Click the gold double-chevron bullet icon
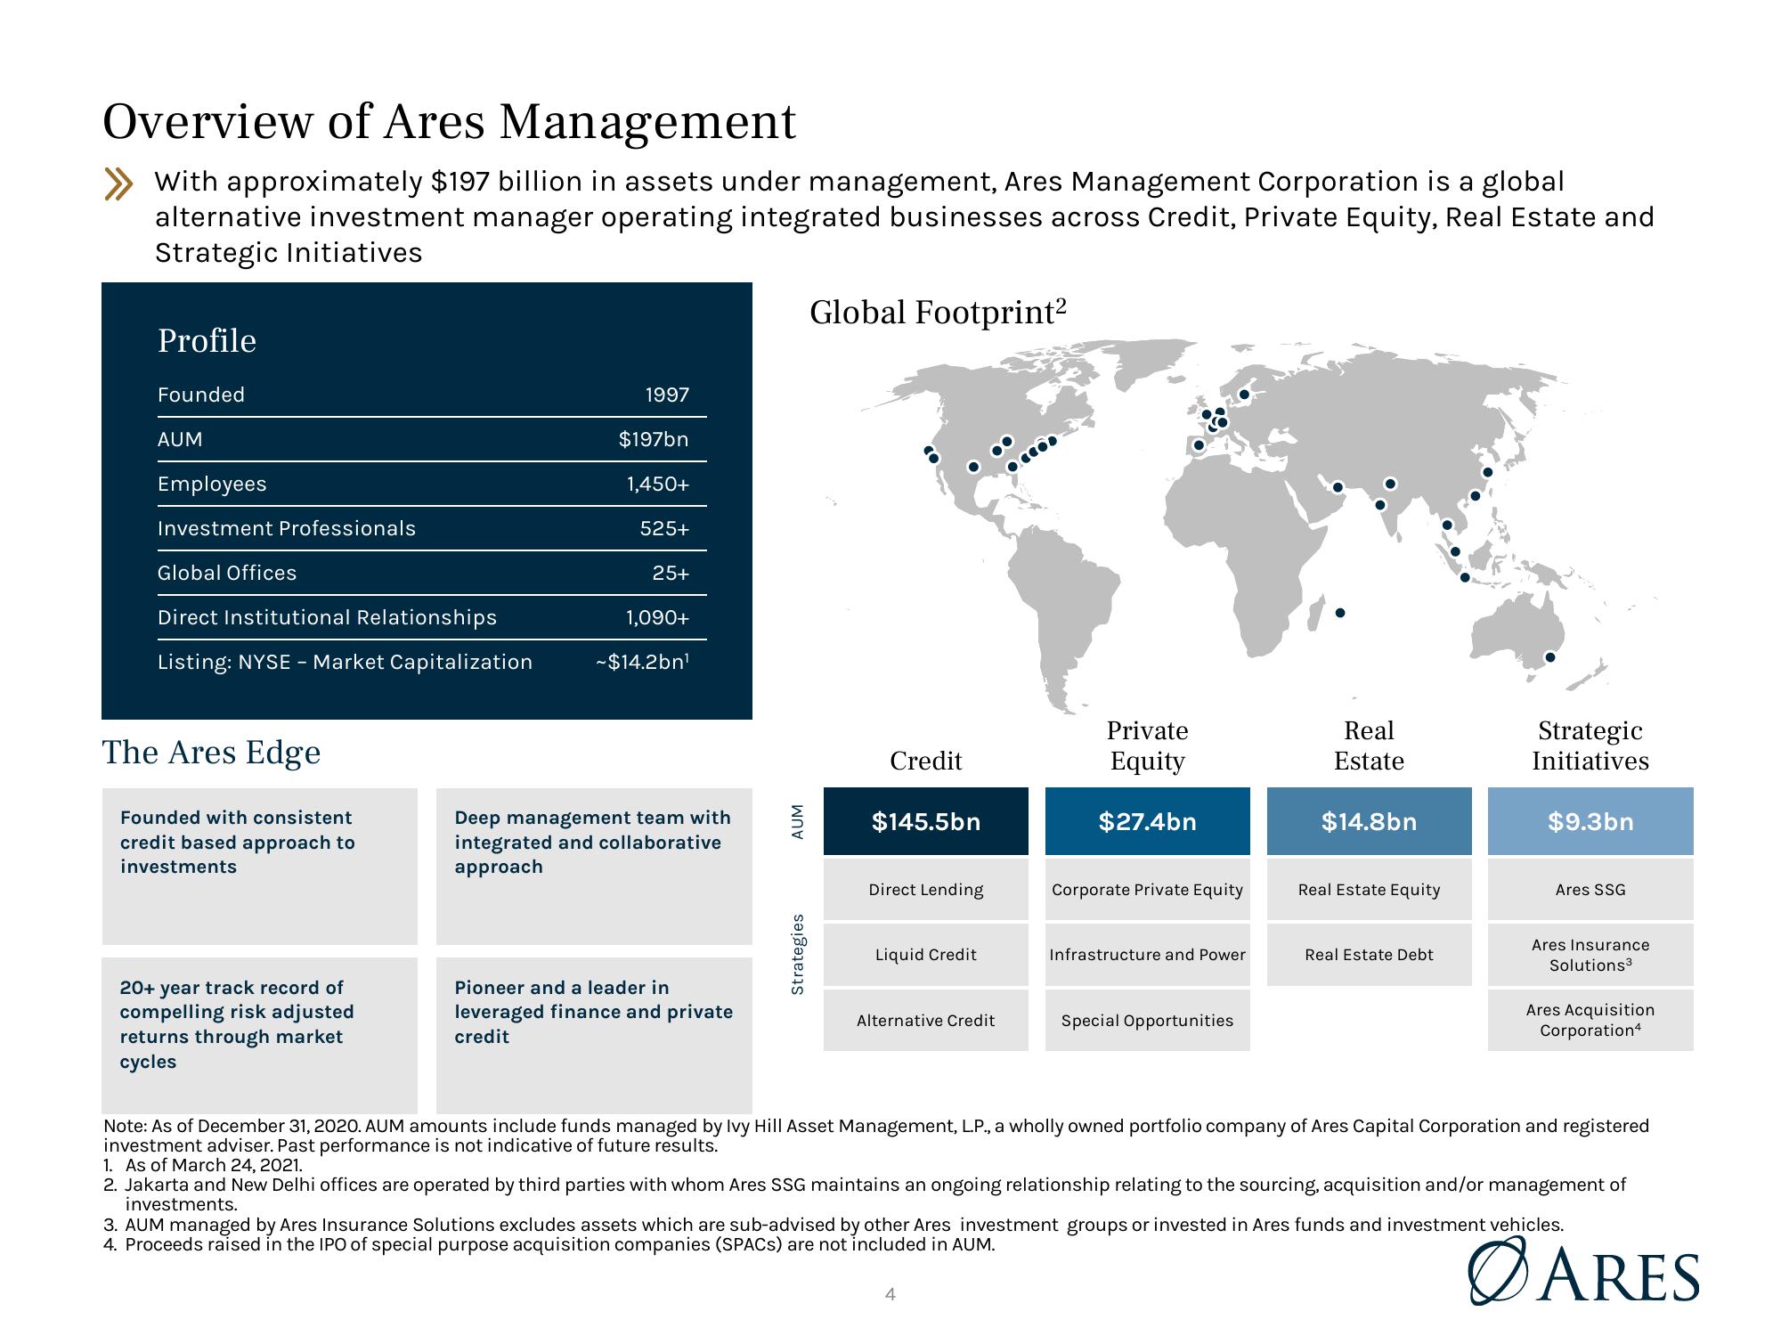Viewport: 1781px width, 1336px height. pyautogui.click(x=118, y=183)
